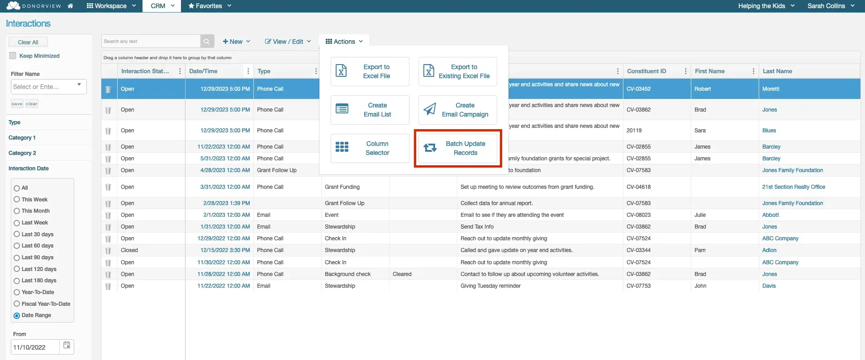This screenshot has height=360, width=865.
Task: Select Last 90 days radio button
Action: [x=17, y=257]
